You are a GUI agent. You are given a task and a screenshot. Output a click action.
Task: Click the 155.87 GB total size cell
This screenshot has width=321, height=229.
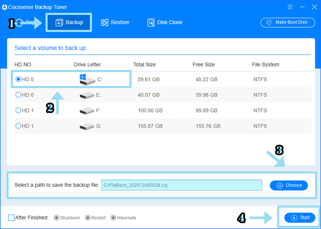pyautogui.click(x=150, y=126)
